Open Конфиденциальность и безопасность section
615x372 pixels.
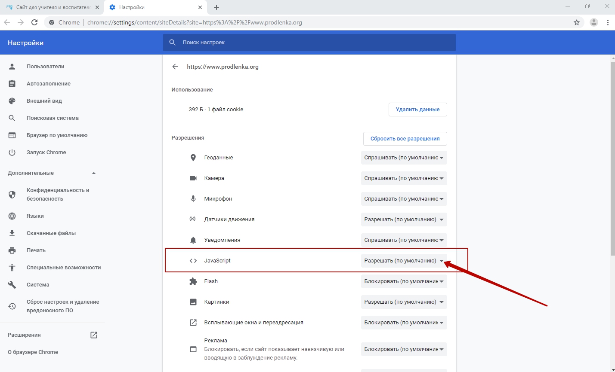pos(58,195)
